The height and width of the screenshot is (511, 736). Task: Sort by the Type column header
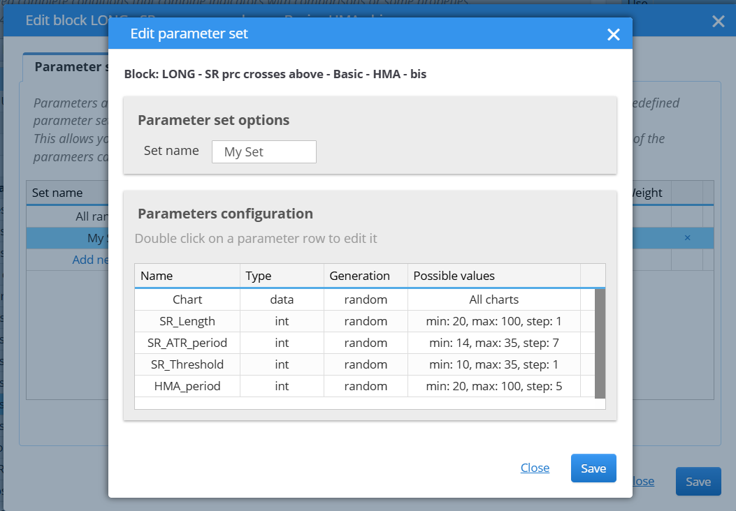[x=282, y=276]
